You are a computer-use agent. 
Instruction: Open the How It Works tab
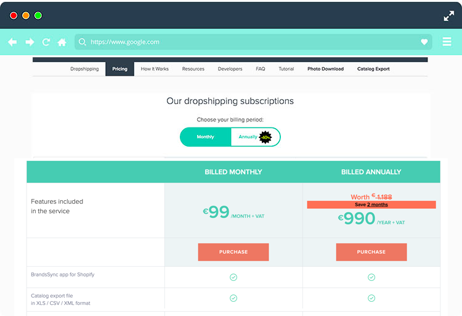pos(155,69)
